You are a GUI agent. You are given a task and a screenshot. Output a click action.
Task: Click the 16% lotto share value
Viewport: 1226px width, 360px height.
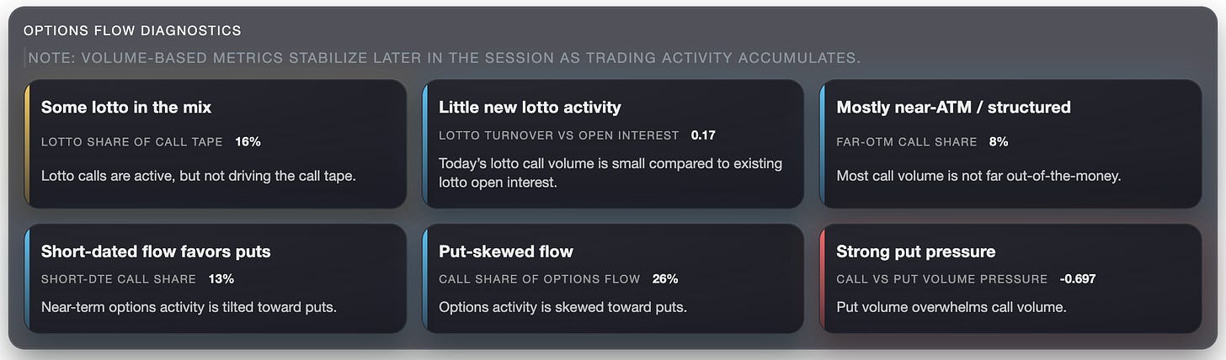(248, 141)
